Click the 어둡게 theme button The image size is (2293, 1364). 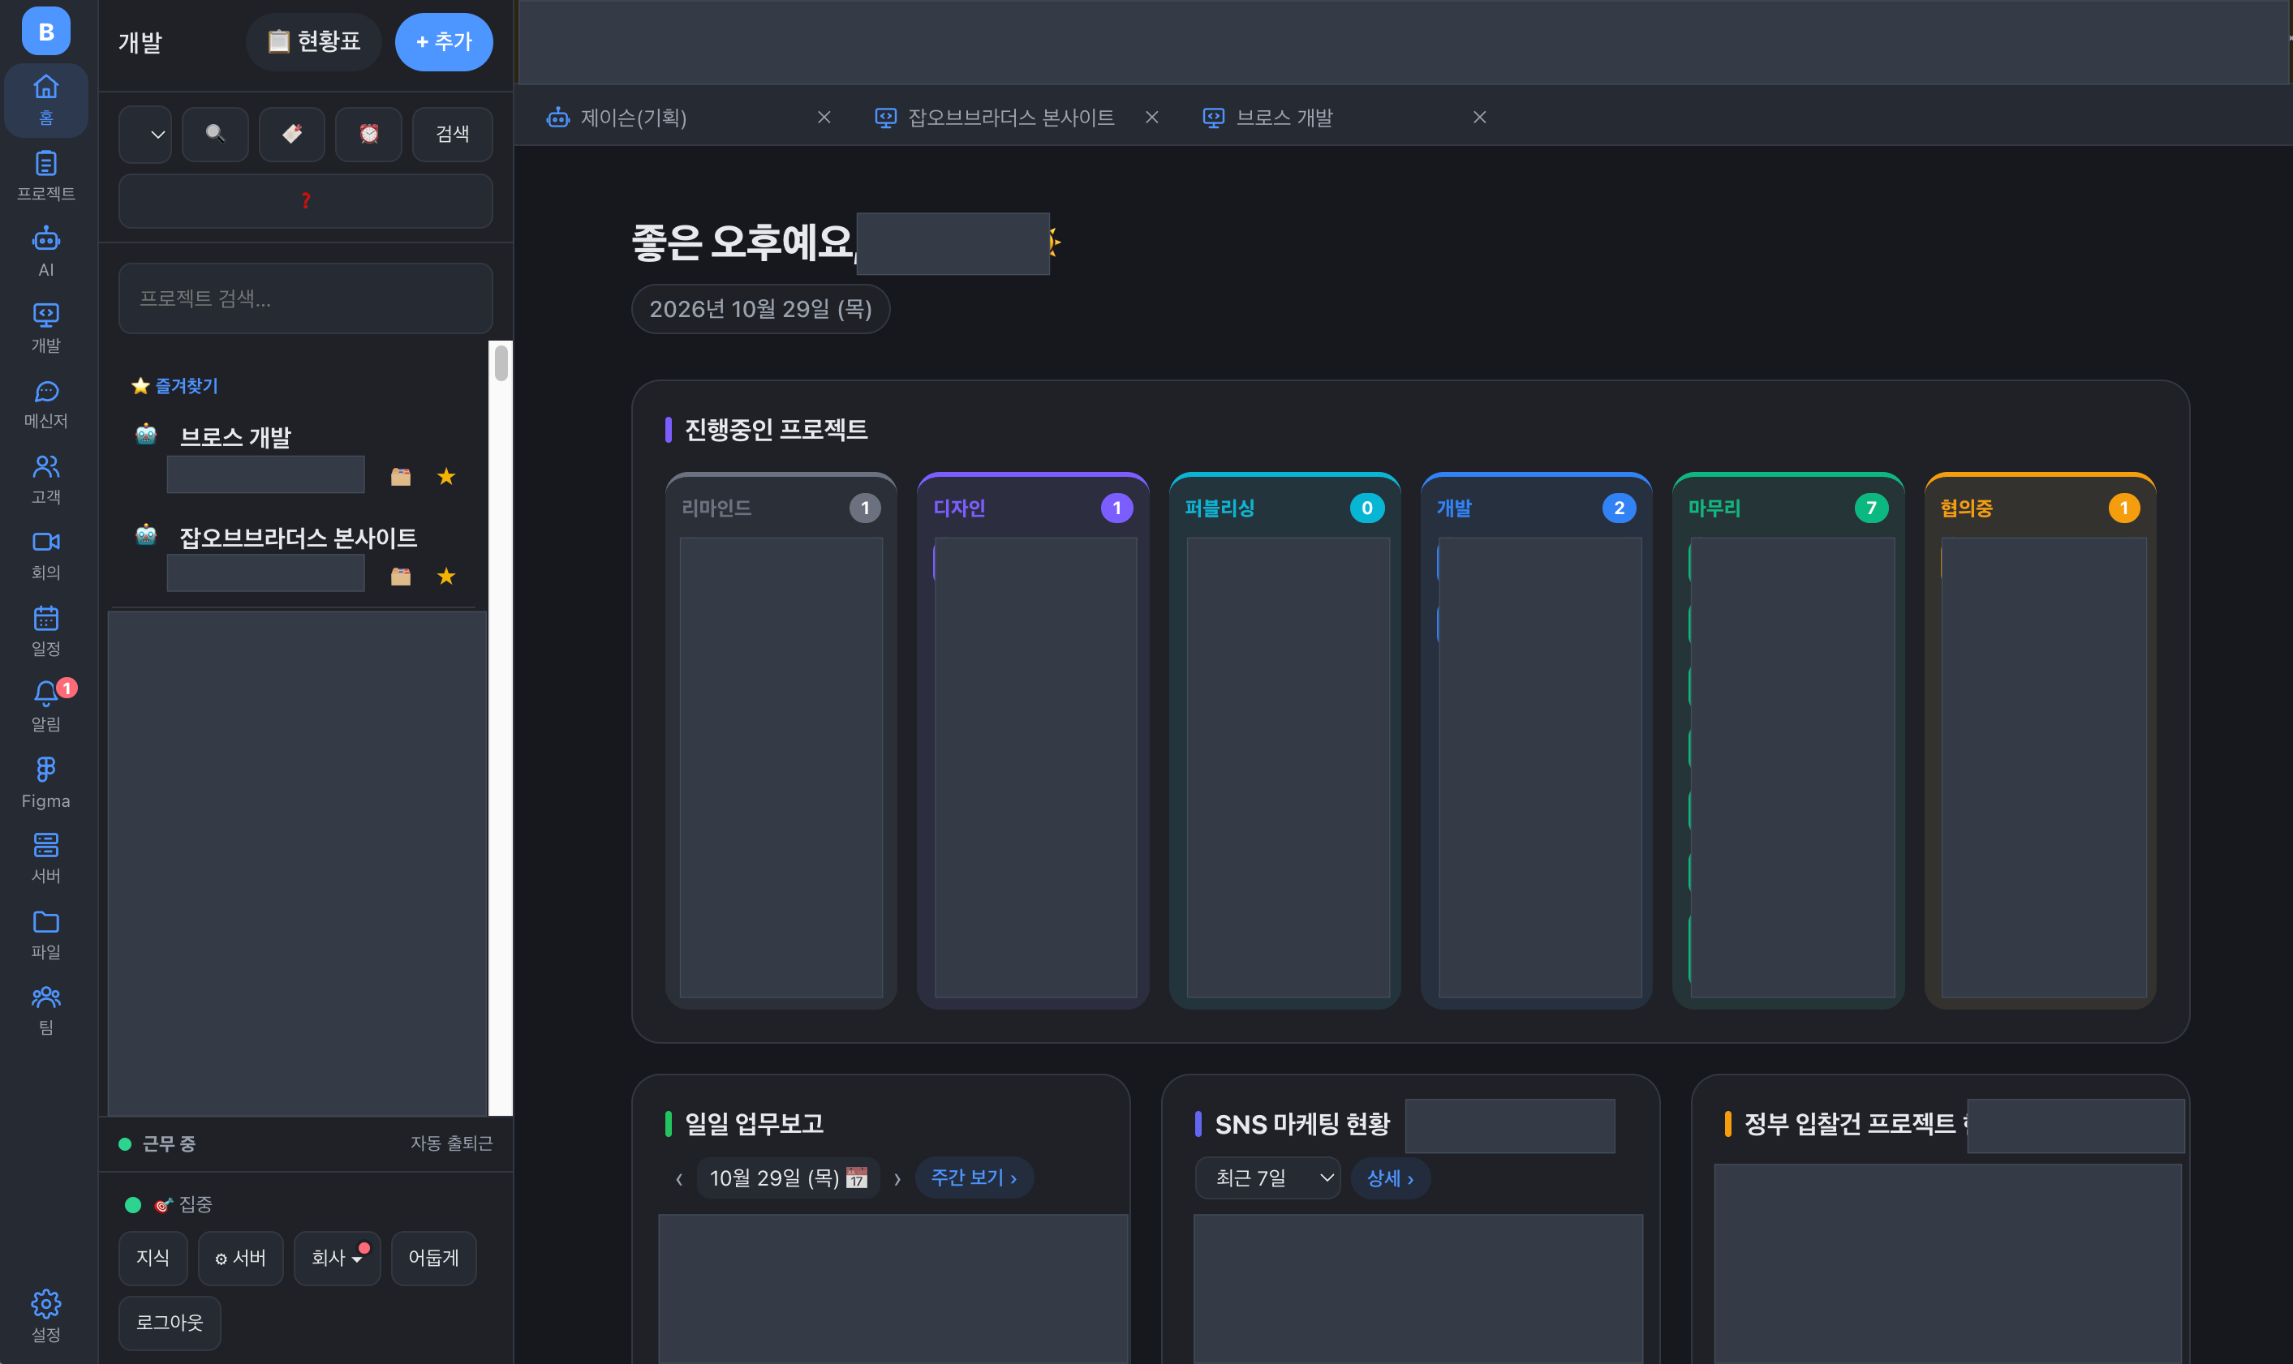coord(433,1259)
